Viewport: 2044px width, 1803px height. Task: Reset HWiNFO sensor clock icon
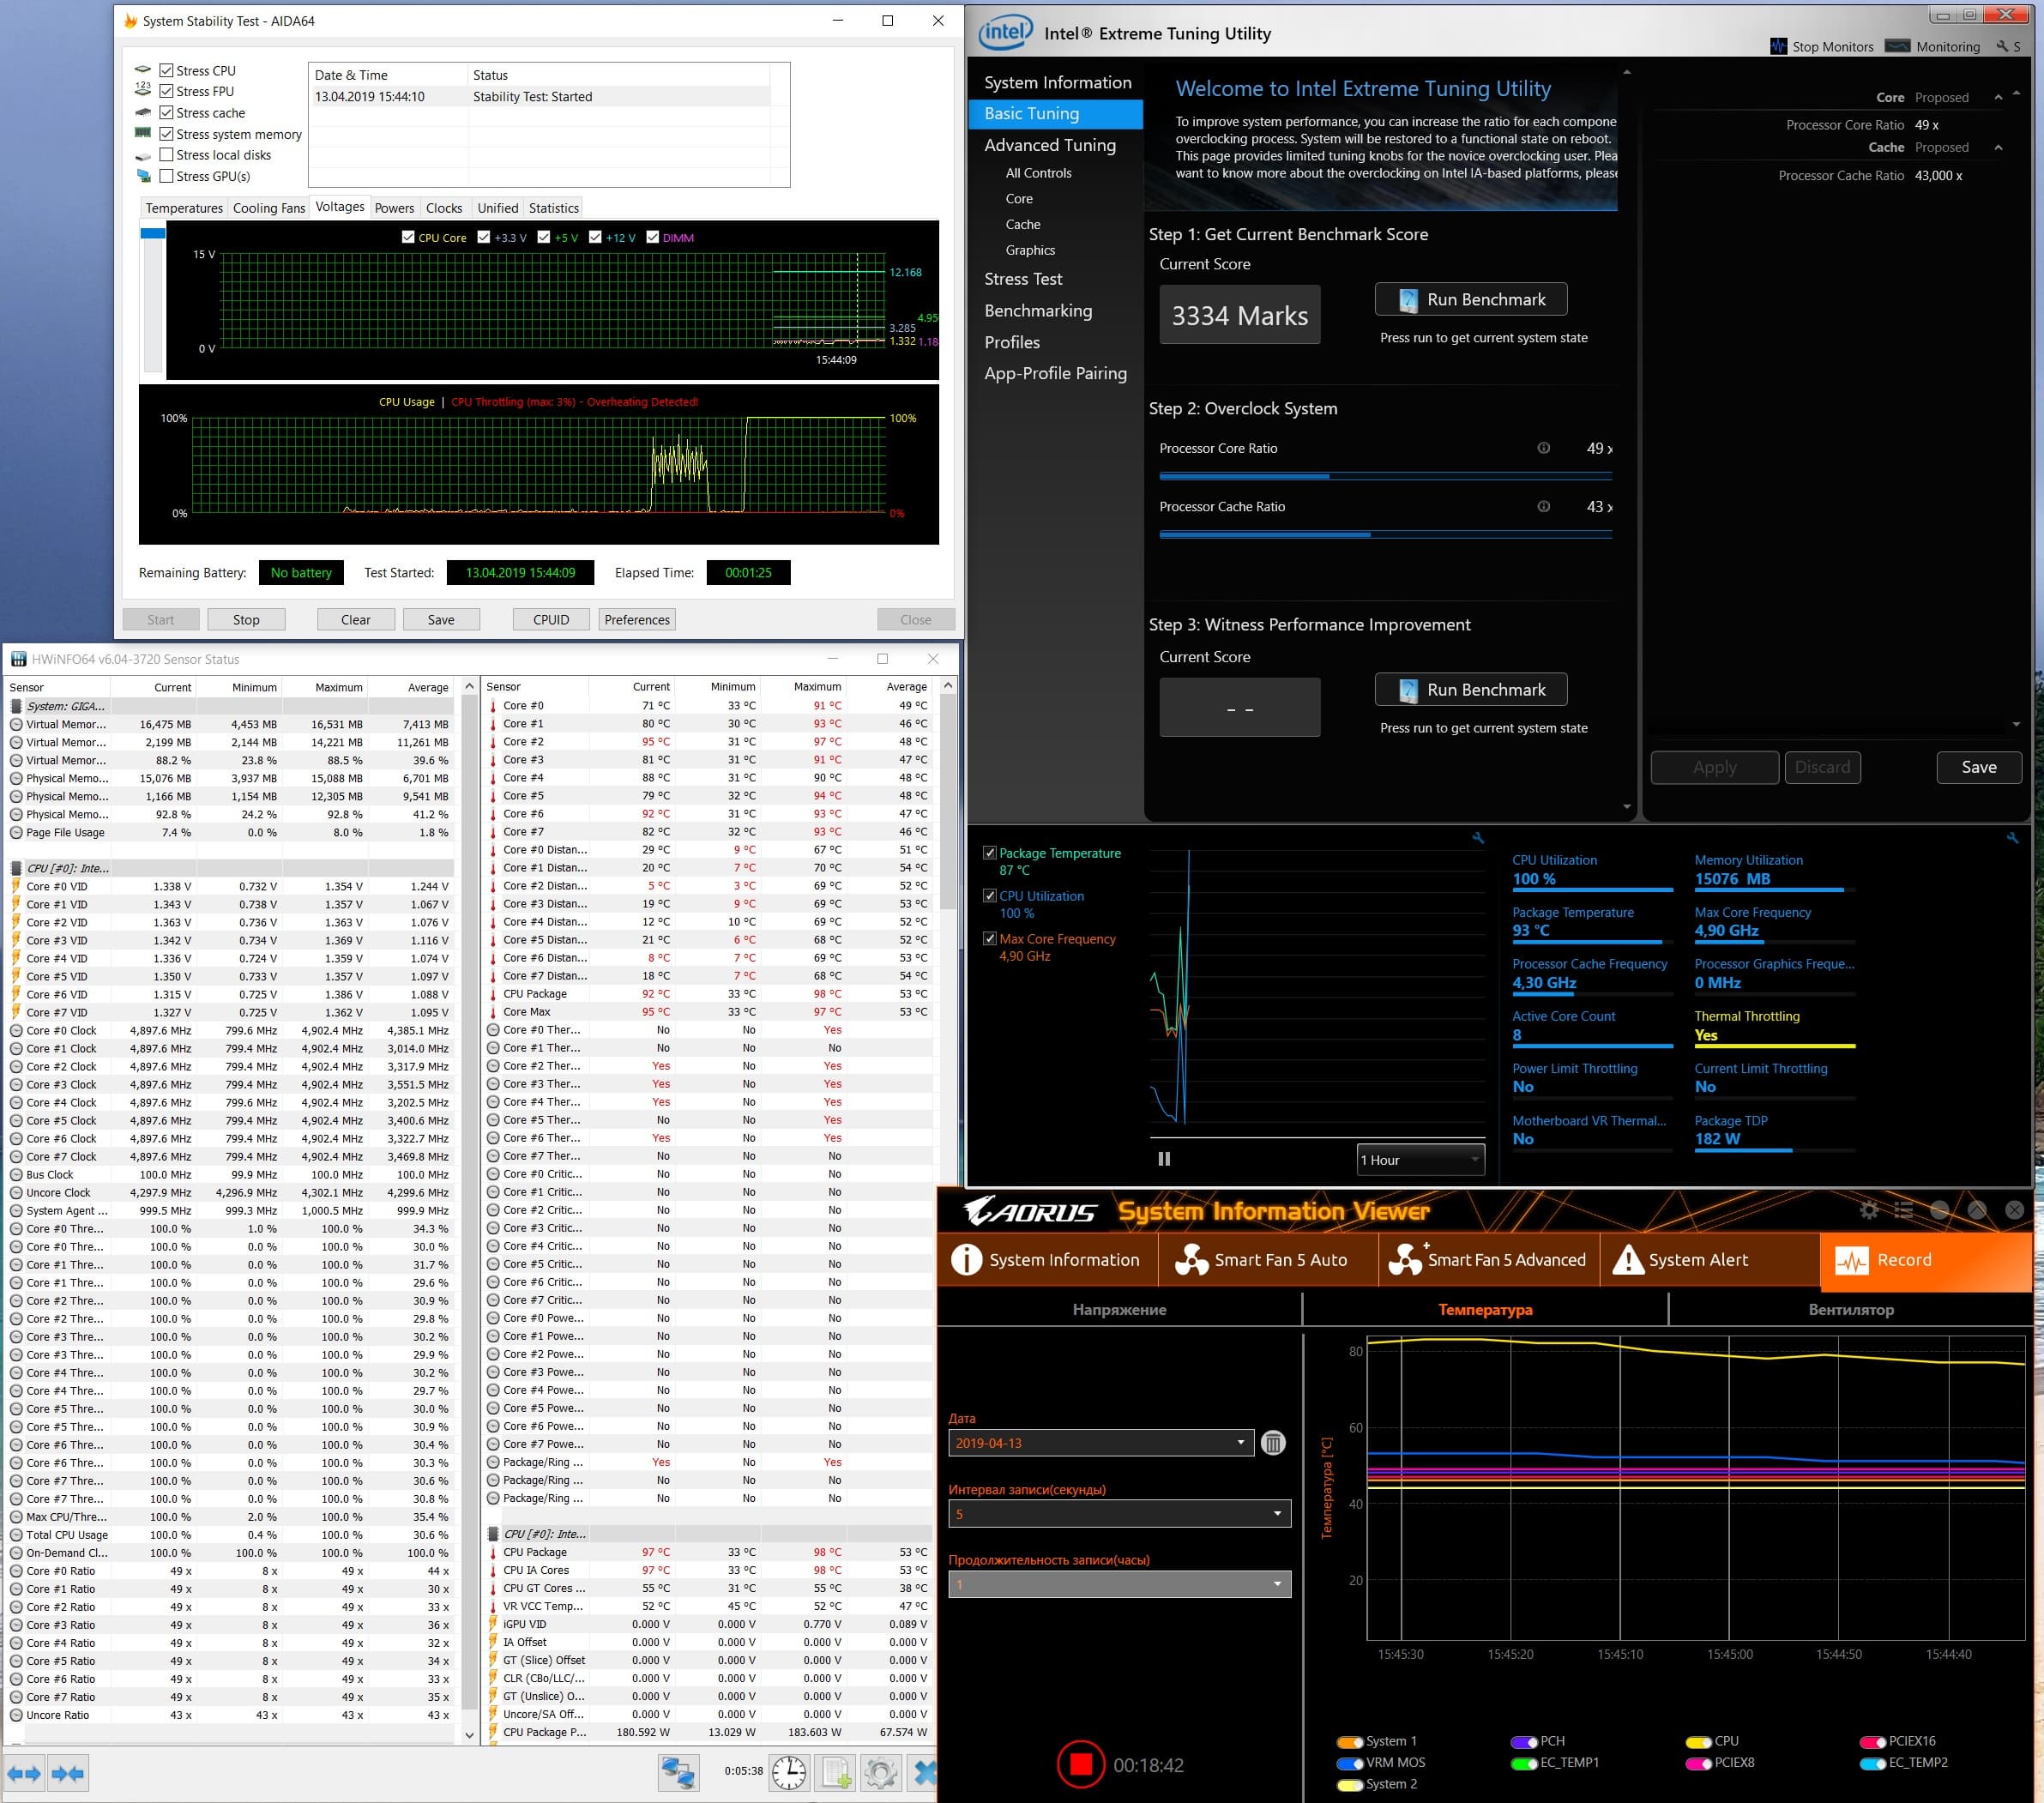coord(789,1773)
